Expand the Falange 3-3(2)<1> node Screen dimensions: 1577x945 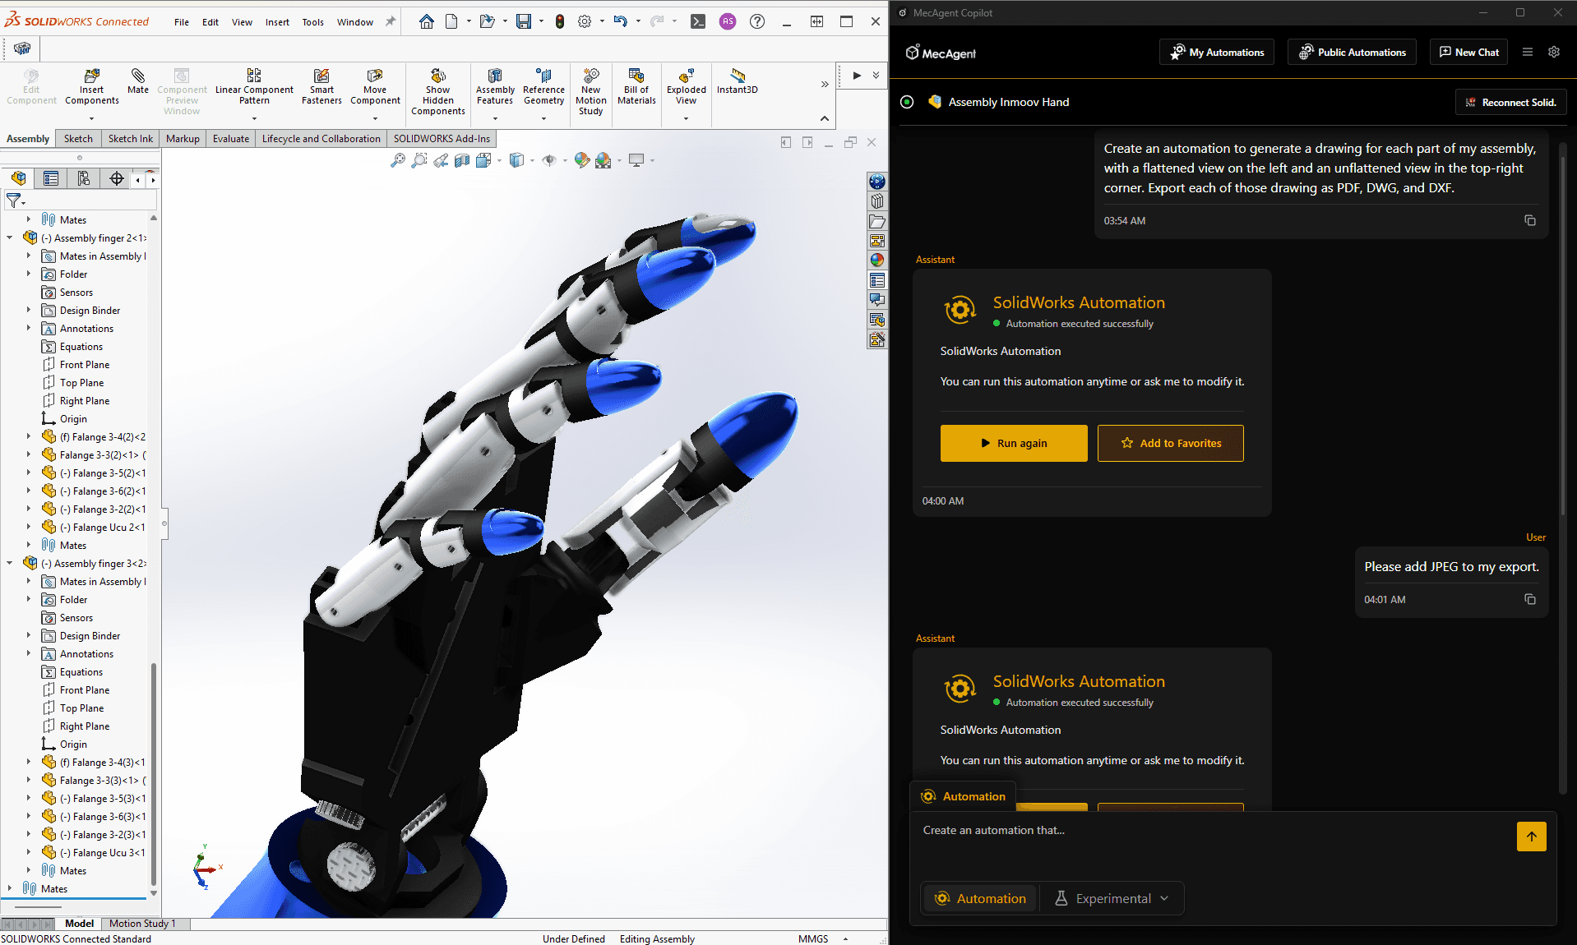pyautogui.click(x=29, y=454)
